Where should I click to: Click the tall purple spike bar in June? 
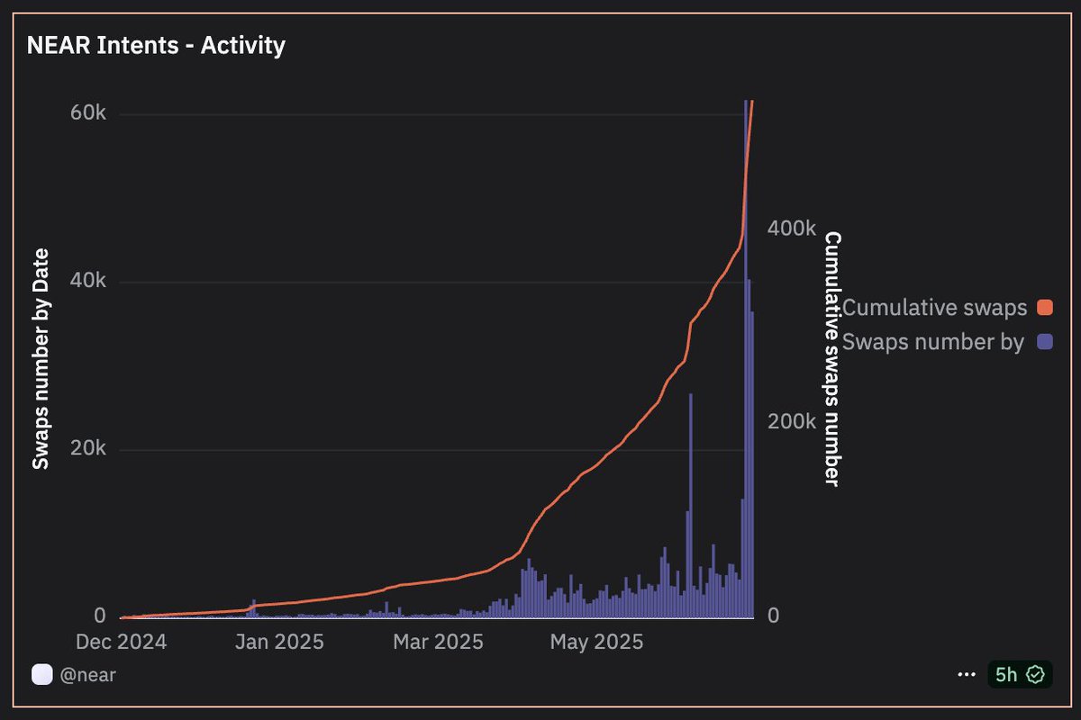point(691,506)
